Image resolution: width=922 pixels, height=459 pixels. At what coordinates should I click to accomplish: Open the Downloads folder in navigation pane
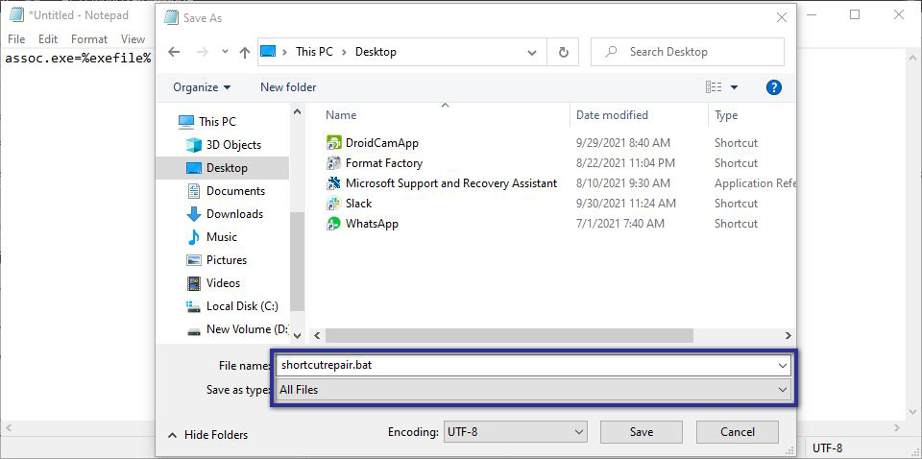click(x=233, y=214)
